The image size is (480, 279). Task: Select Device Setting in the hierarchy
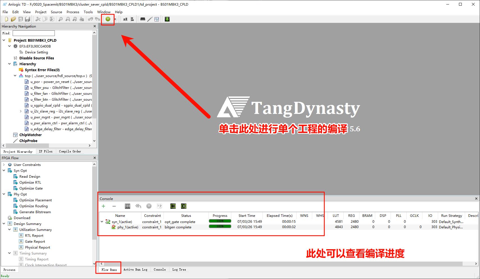36,52
